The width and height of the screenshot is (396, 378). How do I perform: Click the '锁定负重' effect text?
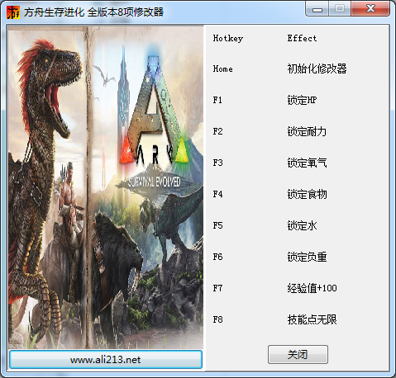(x=307, y=257)
